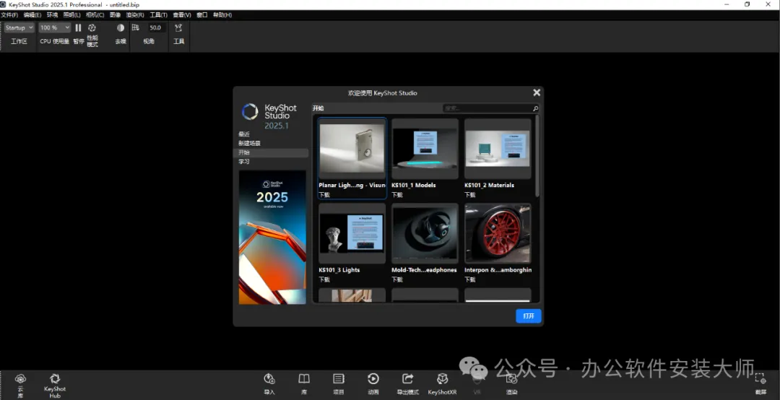The height and width of the screenshot is (400, 780).
Task: Click 下载 under KS101_1 Models
Action: (x=397, y=195)
